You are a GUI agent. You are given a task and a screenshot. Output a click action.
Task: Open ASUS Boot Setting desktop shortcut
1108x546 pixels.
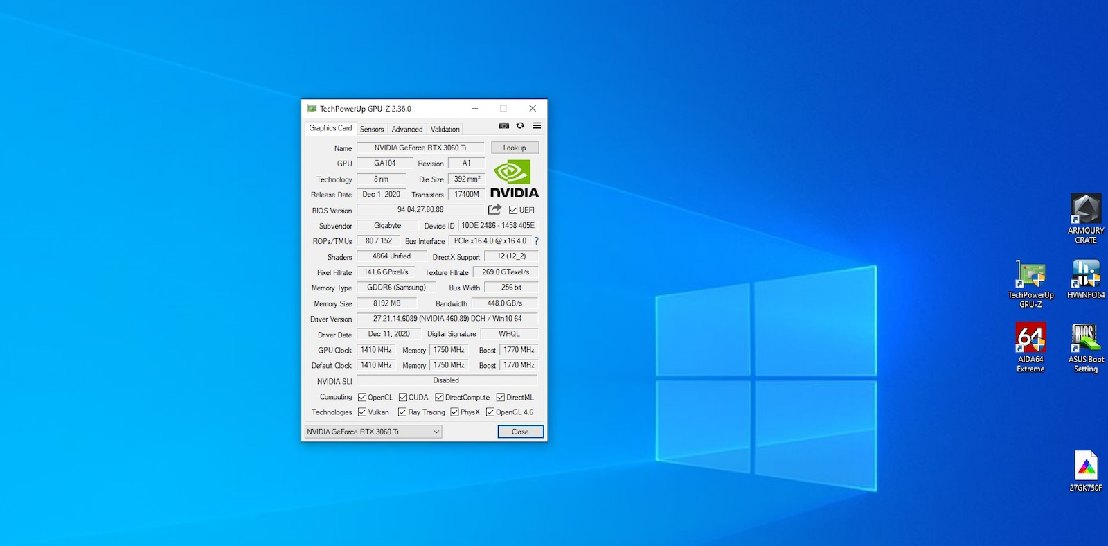click(x=1086, y=348)
